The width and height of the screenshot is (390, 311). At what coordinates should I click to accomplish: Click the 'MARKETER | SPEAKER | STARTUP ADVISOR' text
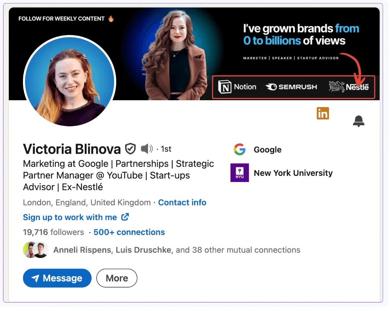pos(291,58)
